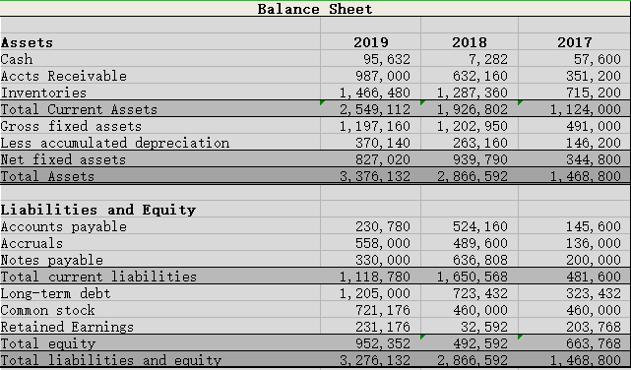Select Retained Earnings value 231,176
This screenshot has width=631, height=370.
[383, 327]
